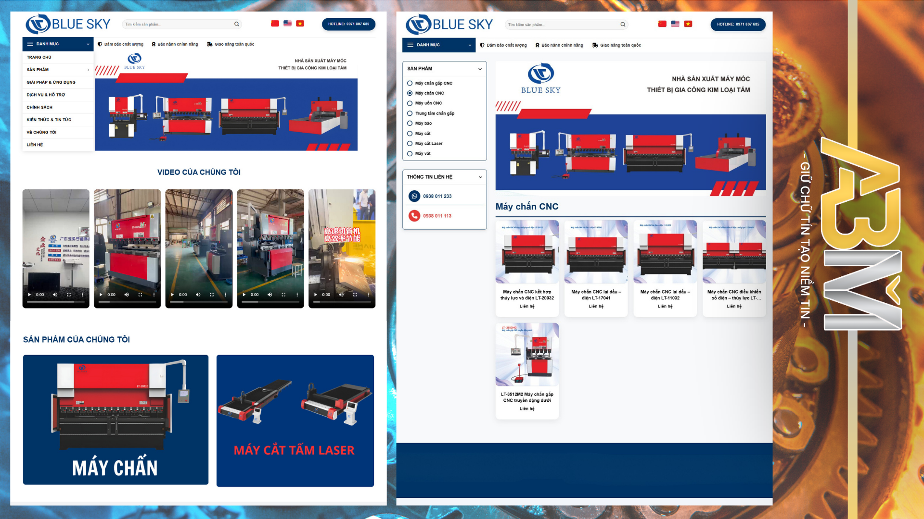Click the red phone icon next to 0938 011 113
The image size is (924, 519).
tap(414, 216)
